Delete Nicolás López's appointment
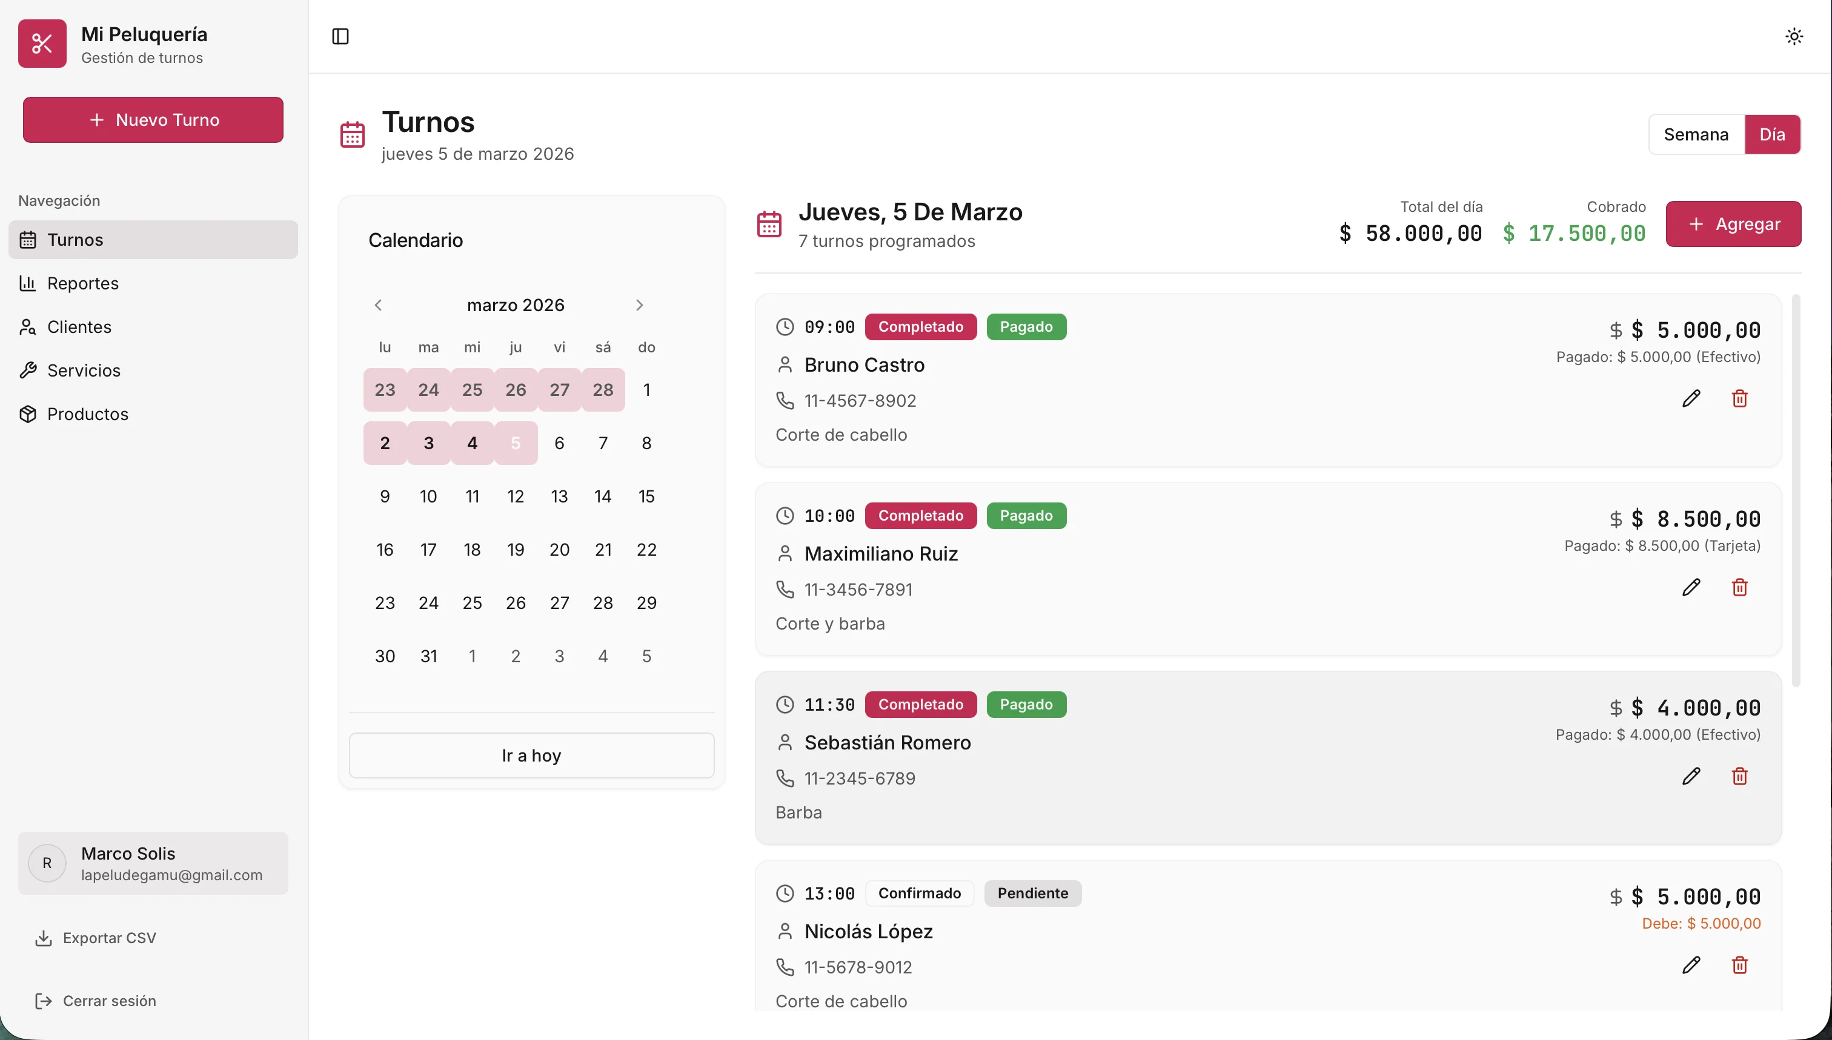 pyautogui.click(x=1739, y=965)
